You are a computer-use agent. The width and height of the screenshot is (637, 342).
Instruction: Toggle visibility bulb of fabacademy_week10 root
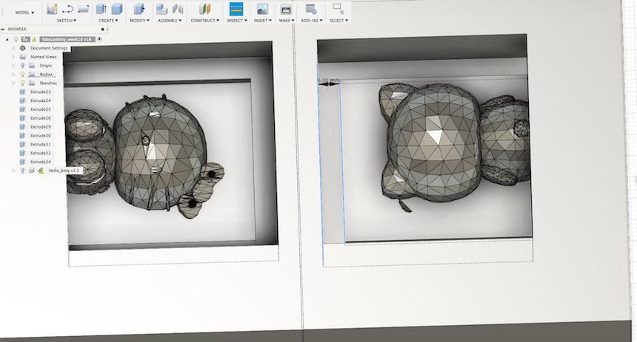click(16, 39)
